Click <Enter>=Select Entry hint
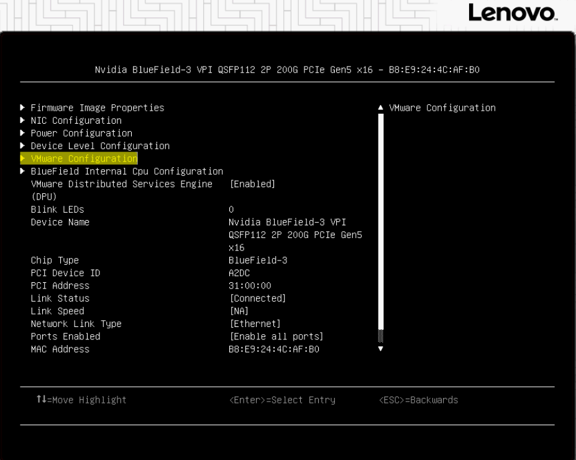 (x=282, y=400)
